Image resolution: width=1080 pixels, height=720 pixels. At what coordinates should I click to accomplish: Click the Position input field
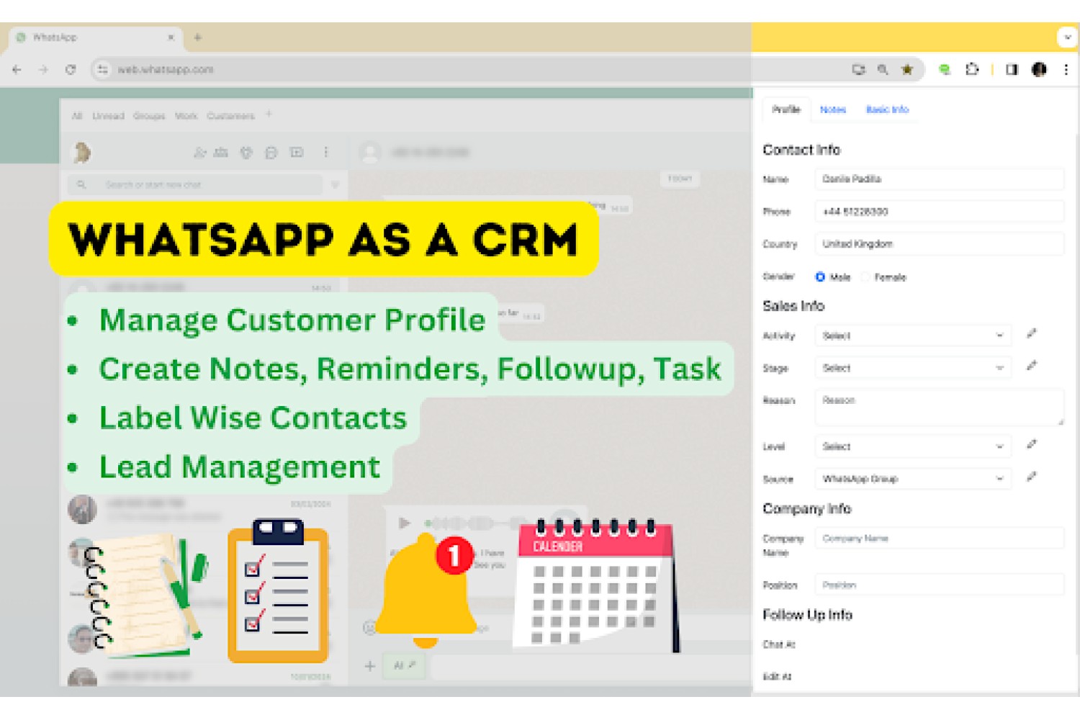[940, 585]
